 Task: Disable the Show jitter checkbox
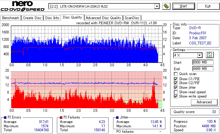tap(176, 88)
